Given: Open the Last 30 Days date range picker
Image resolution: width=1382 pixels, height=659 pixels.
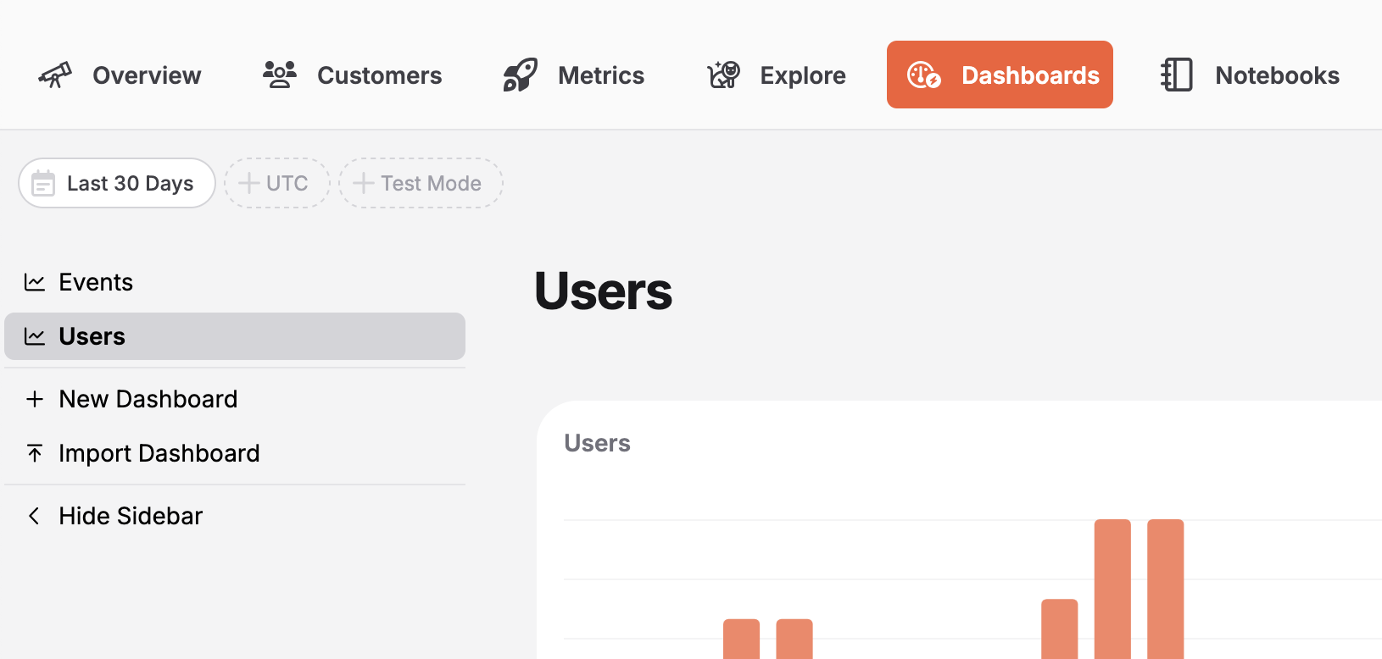Looking at the screenshot, I should click(117, 183).
